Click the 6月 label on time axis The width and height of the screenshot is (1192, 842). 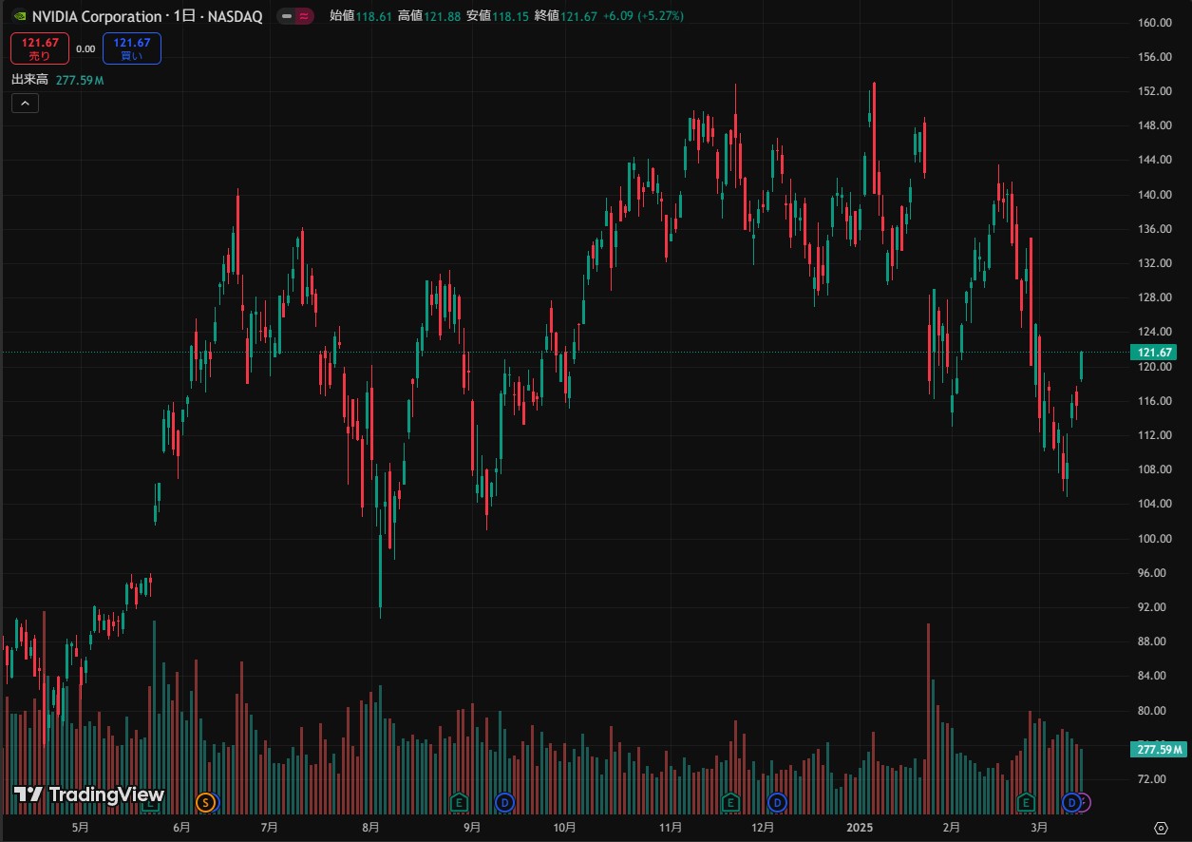pyautogui.click(x=182, y=828)
